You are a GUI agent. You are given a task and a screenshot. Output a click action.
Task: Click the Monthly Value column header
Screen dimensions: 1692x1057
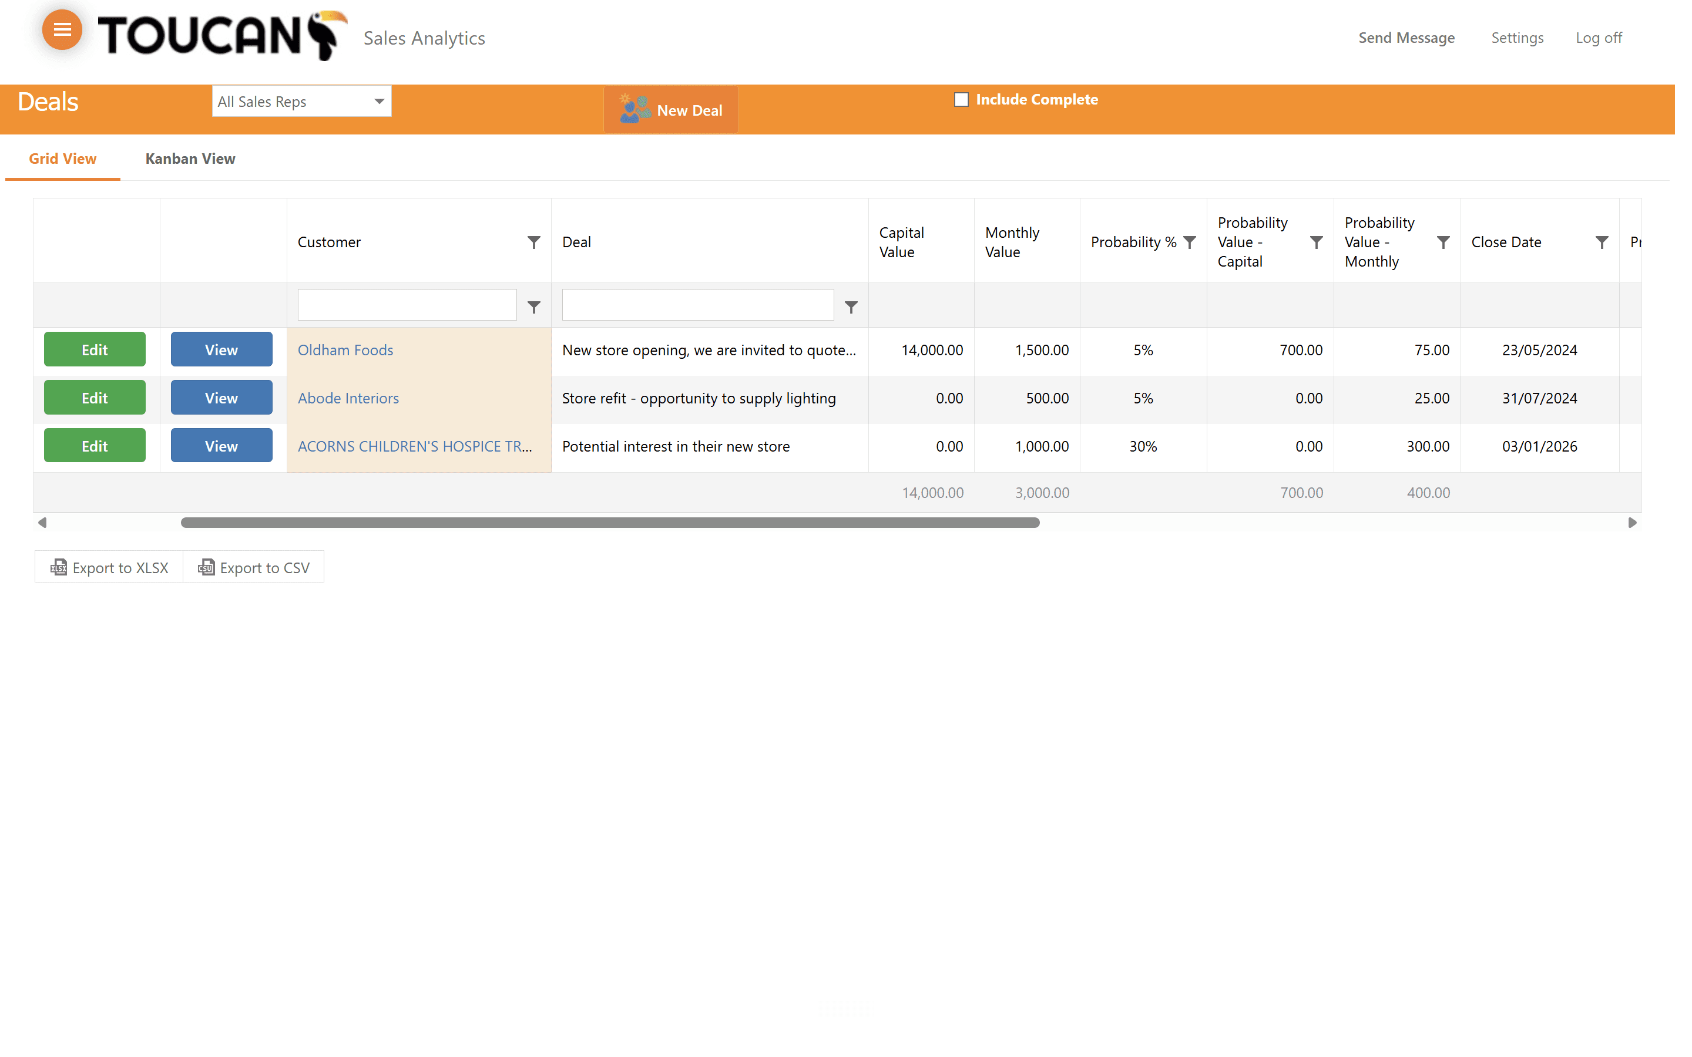point(1026,242)
